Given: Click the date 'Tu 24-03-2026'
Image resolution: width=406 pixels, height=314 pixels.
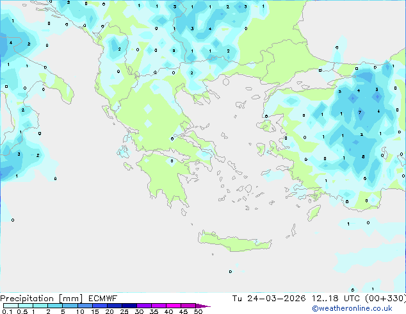Looking at the screenshot, I should (x=269, y=299).
